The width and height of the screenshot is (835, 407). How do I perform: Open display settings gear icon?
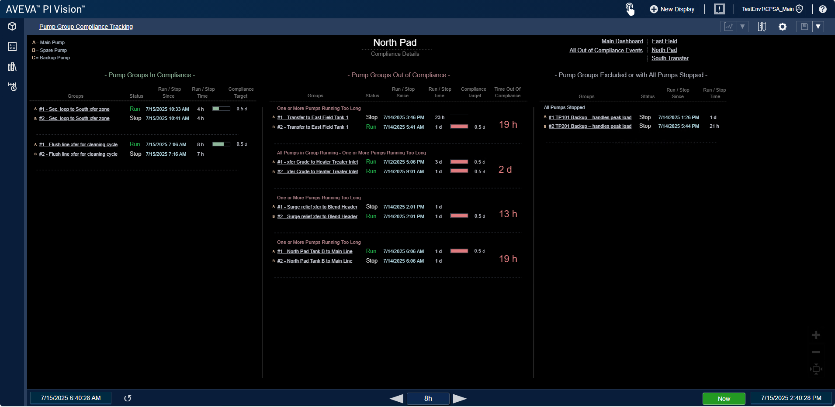(x=783, y=27)
